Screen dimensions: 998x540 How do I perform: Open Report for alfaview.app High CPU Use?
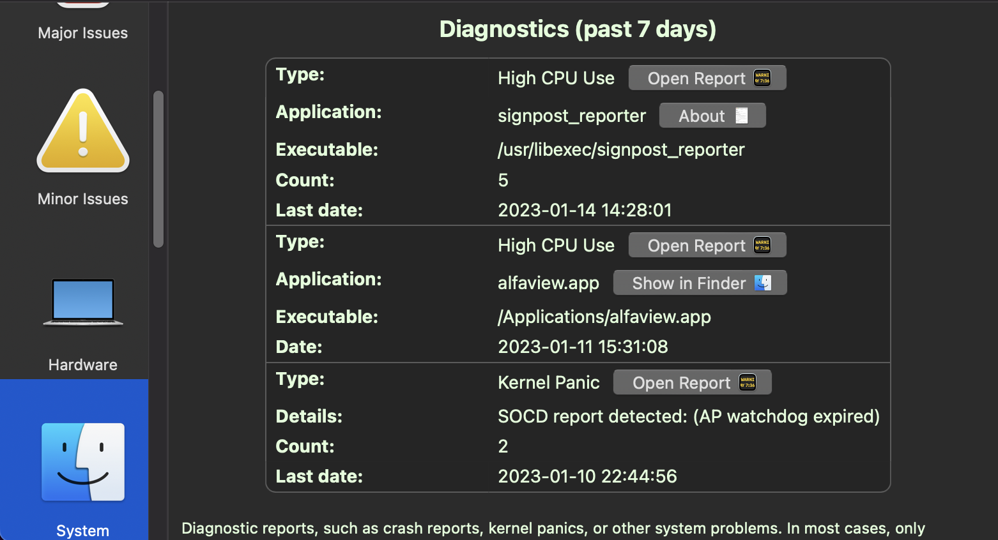coord(696,245)
